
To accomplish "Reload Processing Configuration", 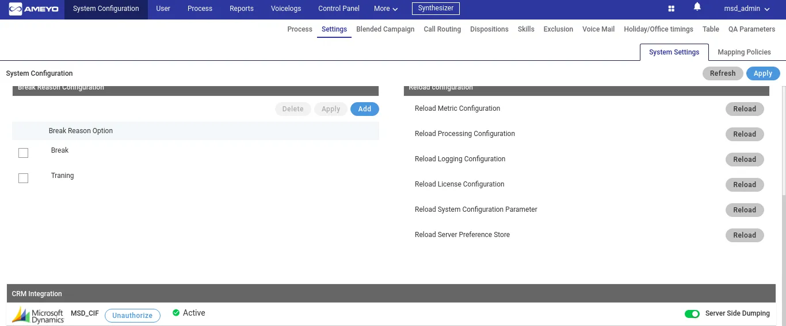I will pyautogui.click(x=745, y=134).
